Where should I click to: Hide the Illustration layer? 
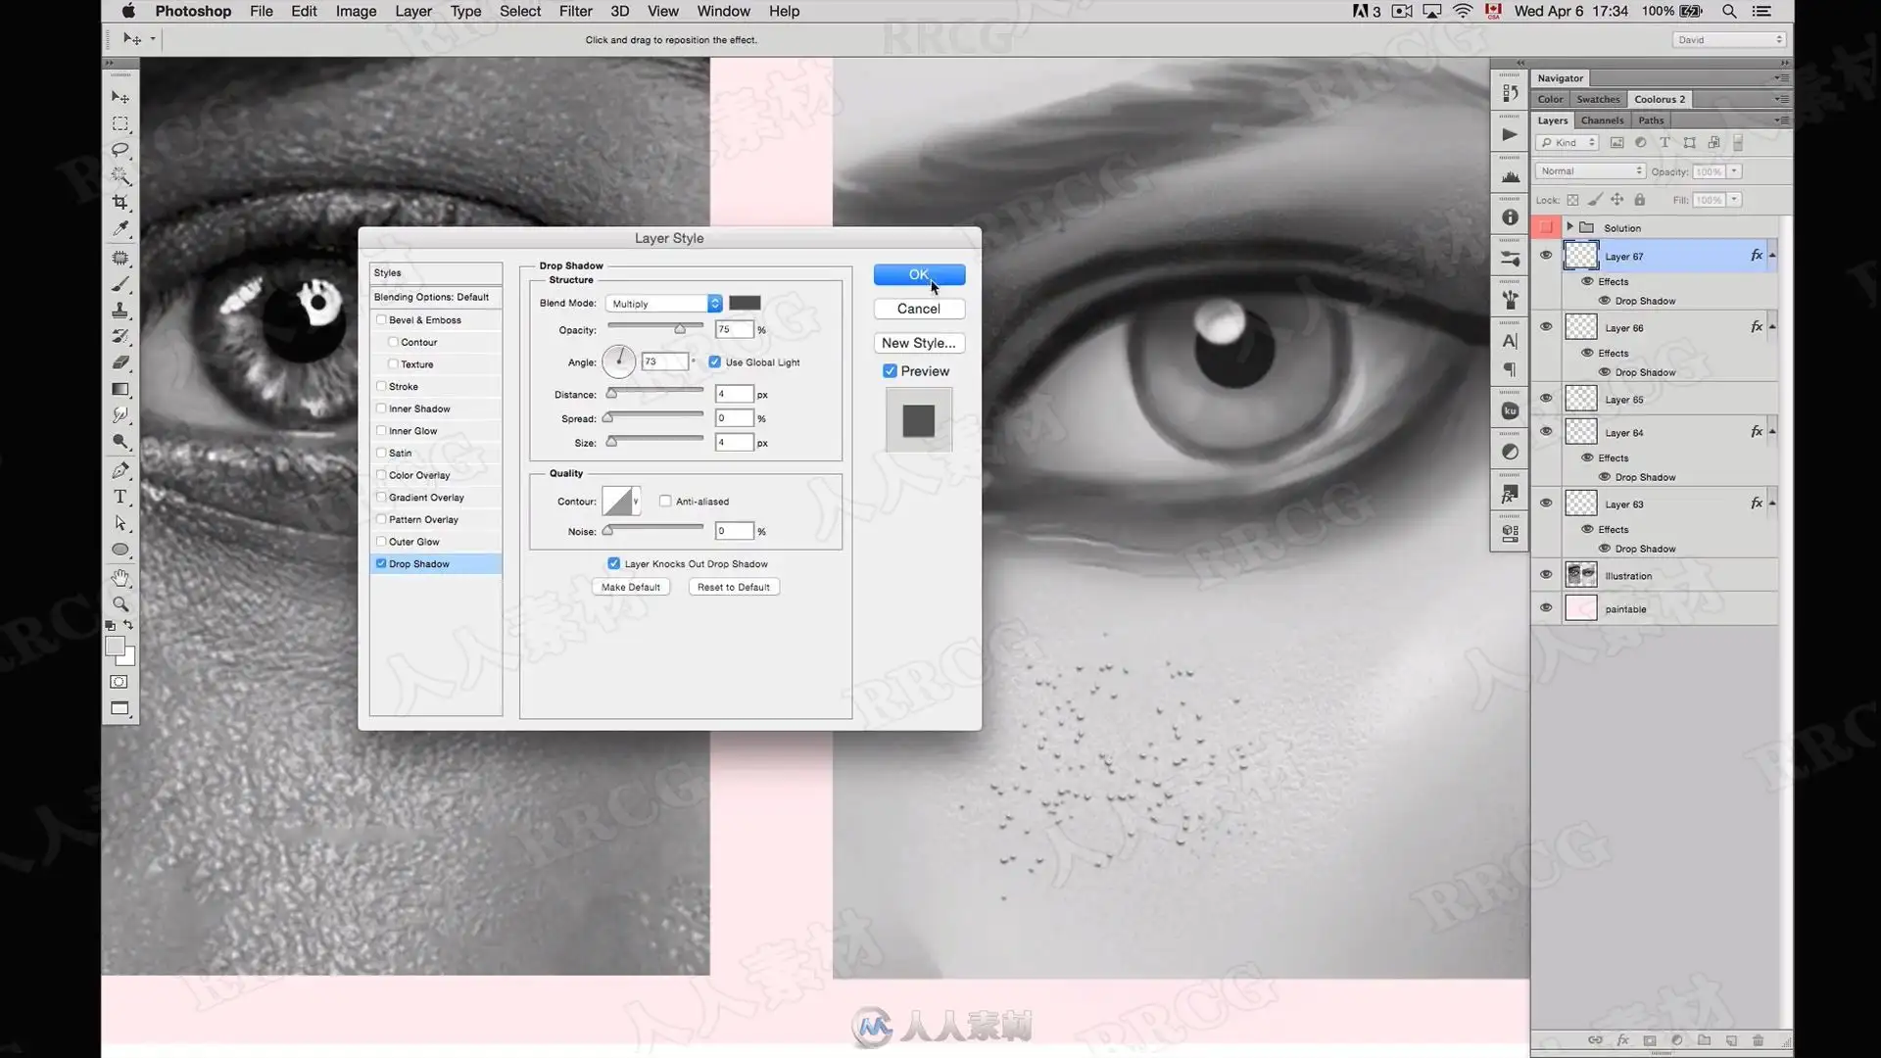click(1546, 575)
